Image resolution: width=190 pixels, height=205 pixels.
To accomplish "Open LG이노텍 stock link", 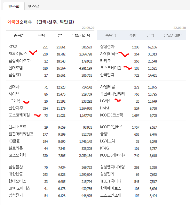I will click(108, 141).
